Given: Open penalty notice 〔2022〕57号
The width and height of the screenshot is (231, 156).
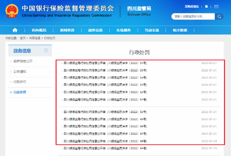Looking at the screenshot, I should click(105, 63).
